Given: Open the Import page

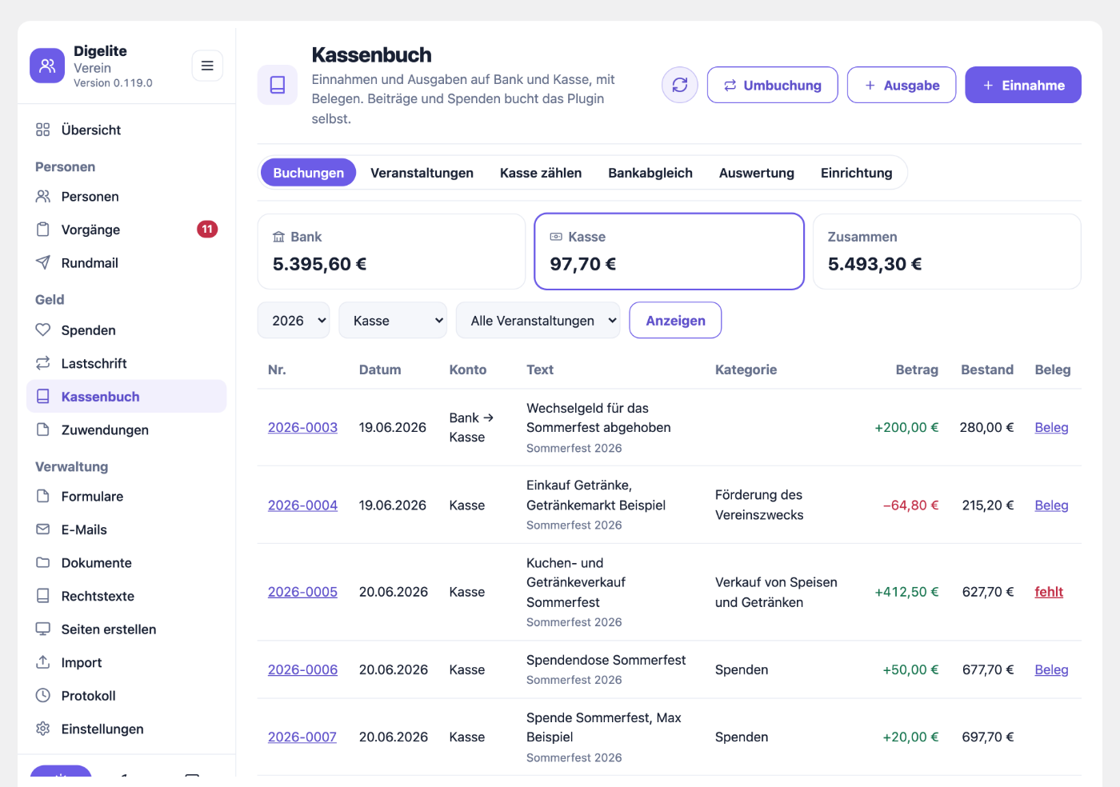Looking at the screenshot, I should (126, 662).
